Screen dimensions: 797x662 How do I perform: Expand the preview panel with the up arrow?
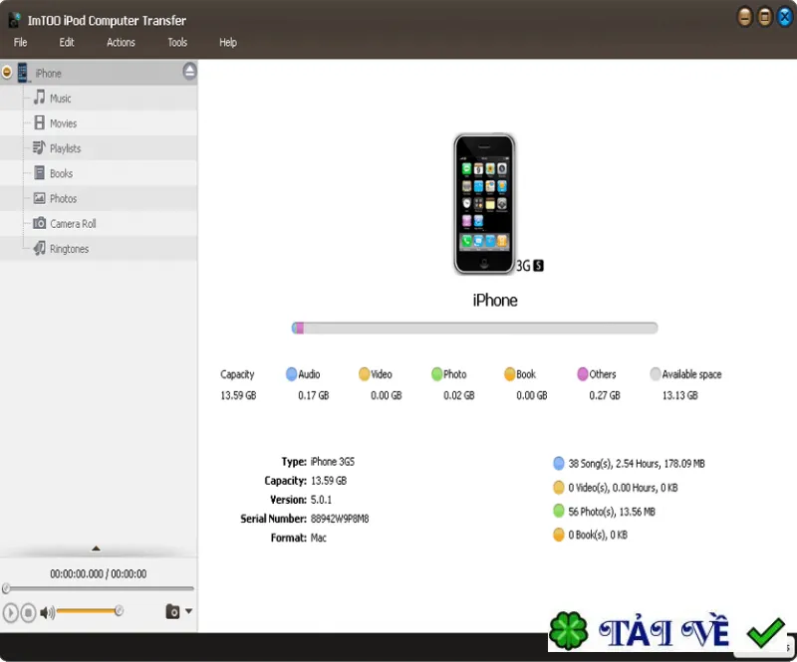coord(96,549)
